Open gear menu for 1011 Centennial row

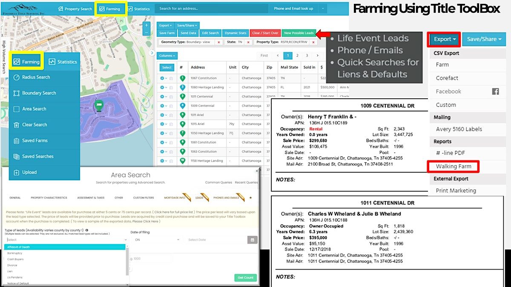coord(164,97)
